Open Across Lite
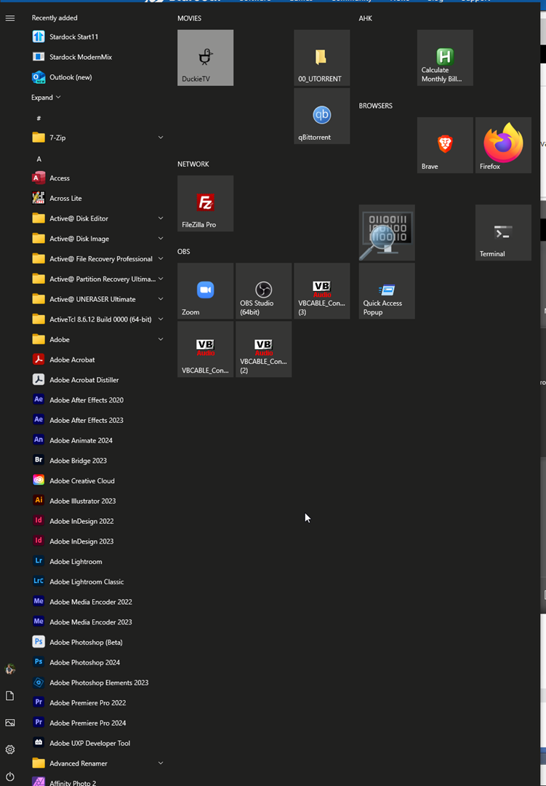The height and width of the screenshot is (786, 546). point(98,198)
